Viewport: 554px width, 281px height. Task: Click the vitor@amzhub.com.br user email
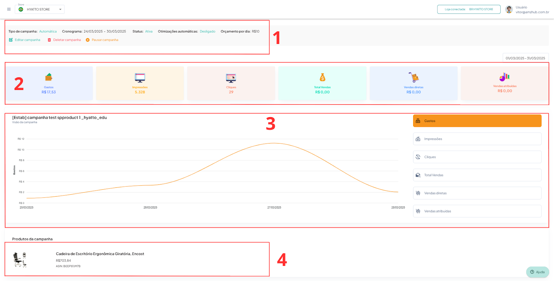(532, 12)
